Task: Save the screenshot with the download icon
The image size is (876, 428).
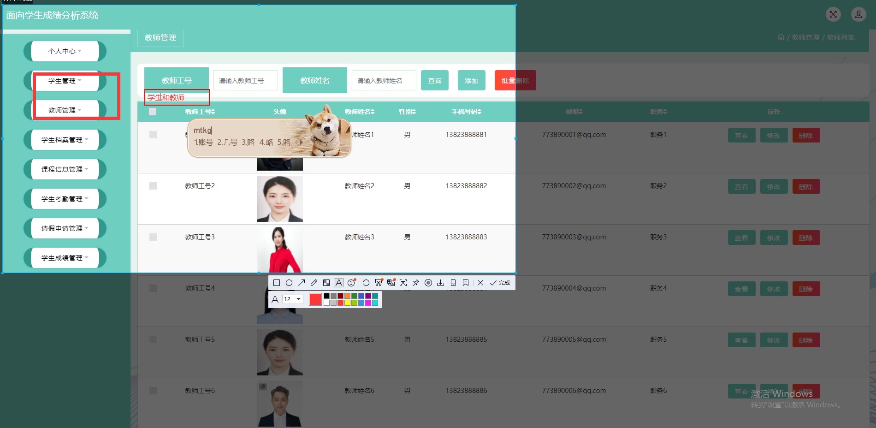Action: tap(441, 283)
